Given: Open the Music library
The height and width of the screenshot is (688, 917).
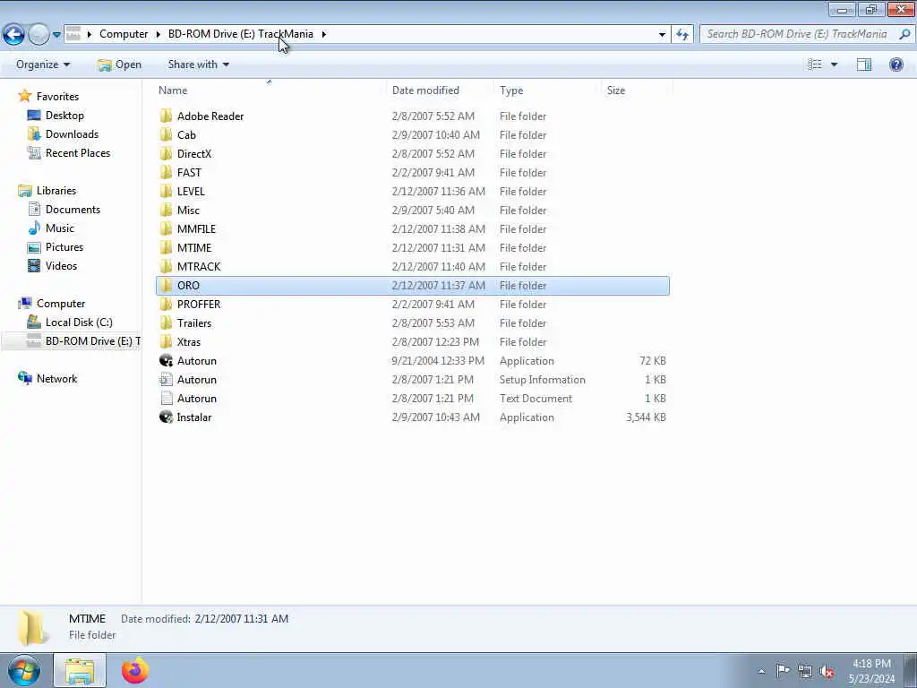Looking at the screenshot, I should tap(60, 228).
